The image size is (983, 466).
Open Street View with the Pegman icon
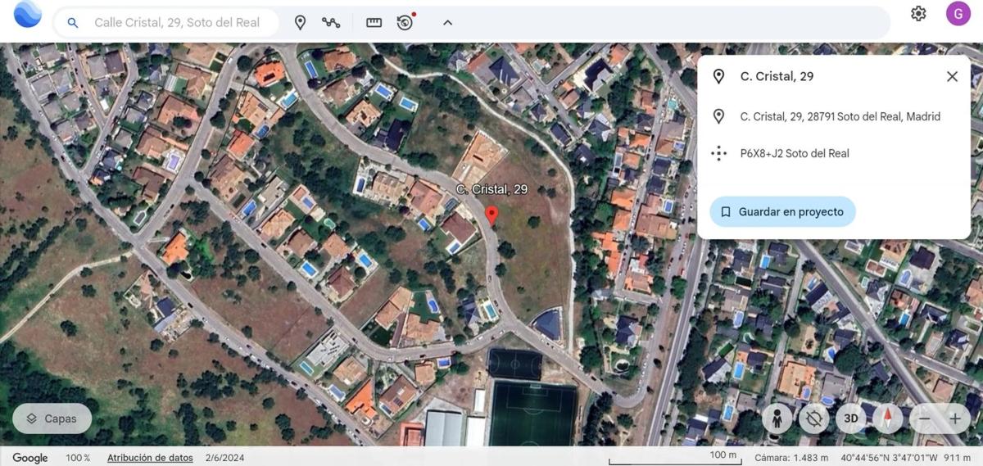click(x=776, y=418)
